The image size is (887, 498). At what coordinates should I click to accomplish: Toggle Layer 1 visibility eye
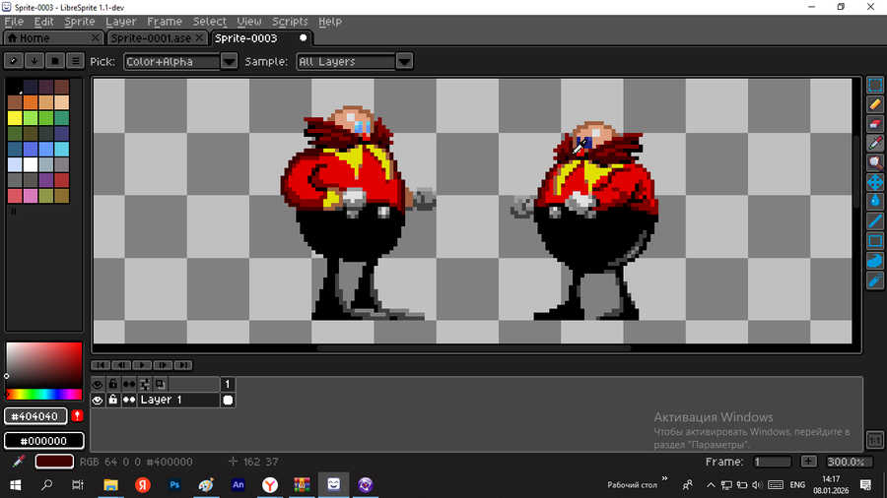coord(98,400)
